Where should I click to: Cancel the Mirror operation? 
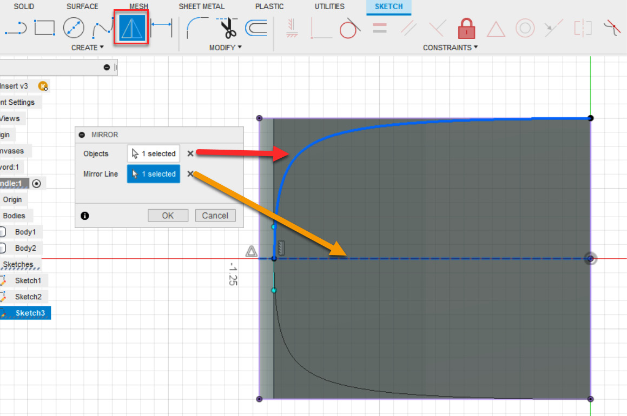(215, 215)
